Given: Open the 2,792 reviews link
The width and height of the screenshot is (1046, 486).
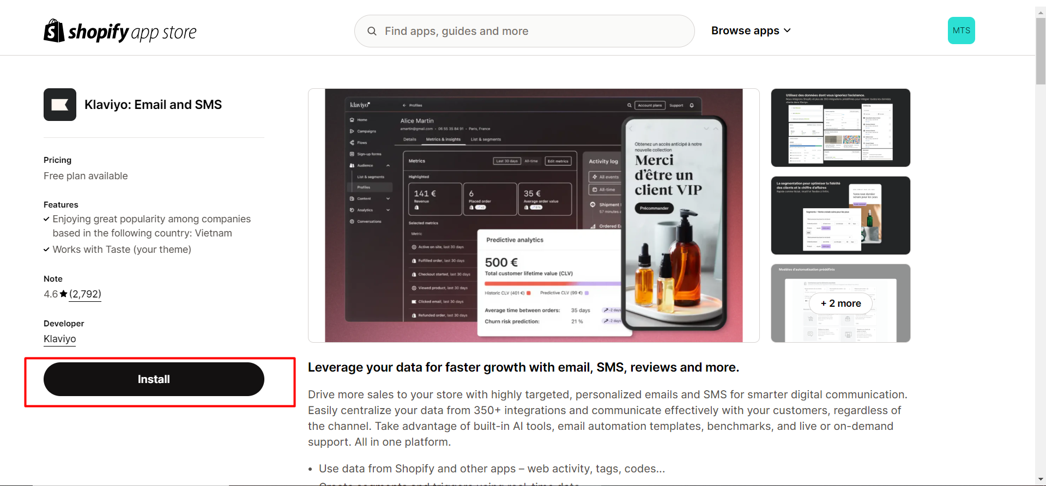Looking at the screenshot, I should click(85, 294).
